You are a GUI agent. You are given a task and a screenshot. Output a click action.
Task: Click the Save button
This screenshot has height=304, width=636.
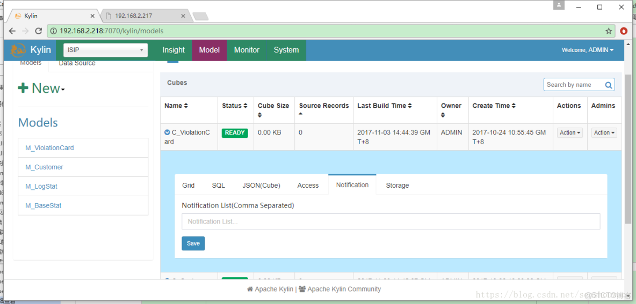point(193,243)
